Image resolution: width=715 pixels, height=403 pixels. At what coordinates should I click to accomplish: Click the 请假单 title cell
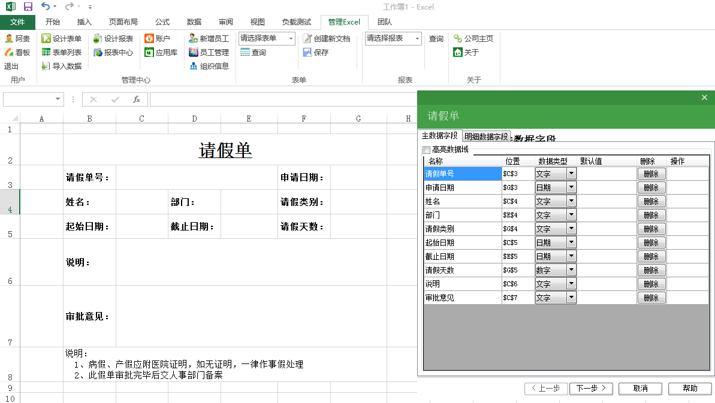(x=225, y=150)
